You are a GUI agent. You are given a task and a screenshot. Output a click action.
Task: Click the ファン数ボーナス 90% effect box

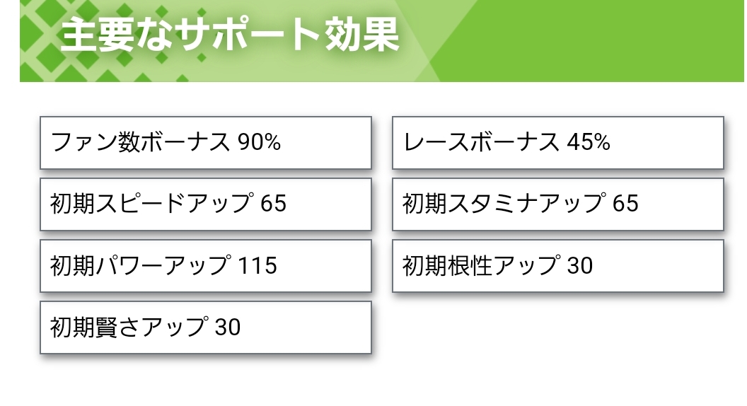(x=205, y=143)
